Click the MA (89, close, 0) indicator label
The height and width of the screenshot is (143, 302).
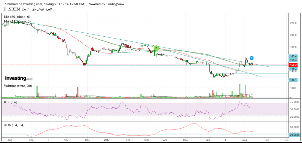click(17, 17)
